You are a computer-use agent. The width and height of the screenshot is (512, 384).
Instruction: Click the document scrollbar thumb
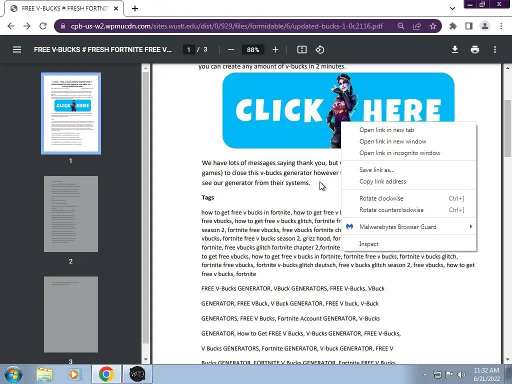[x=507, y=128]
